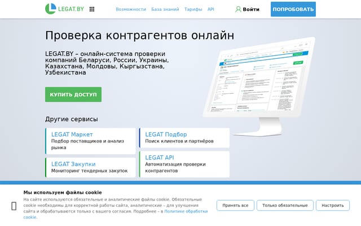361x226 pixels.
Task: Click the Мы используем файлы cookie title
Action: pyautogui.click(x=63, y=193)
